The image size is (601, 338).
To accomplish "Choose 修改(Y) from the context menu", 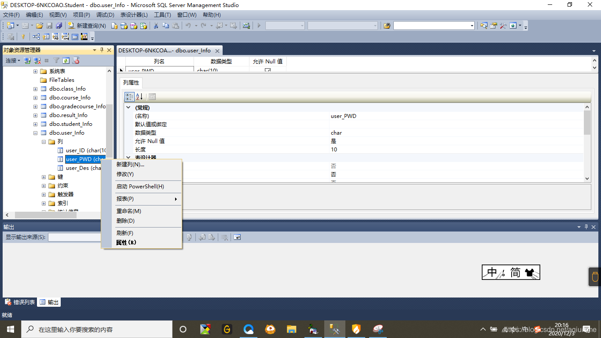I will click(x=142, y=174).
